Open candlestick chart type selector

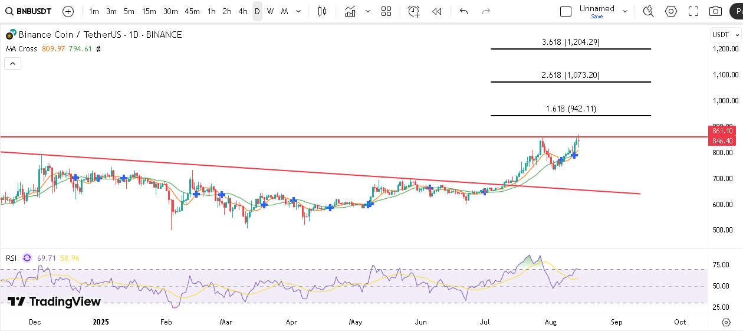pyautogui.click(x=322, y=11)
